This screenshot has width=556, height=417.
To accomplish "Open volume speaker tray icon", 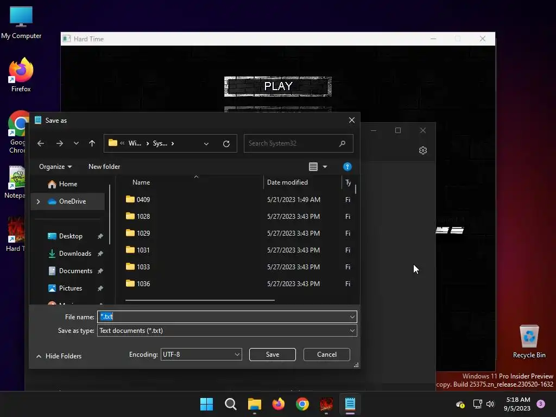I will click(x=490, y=404).
